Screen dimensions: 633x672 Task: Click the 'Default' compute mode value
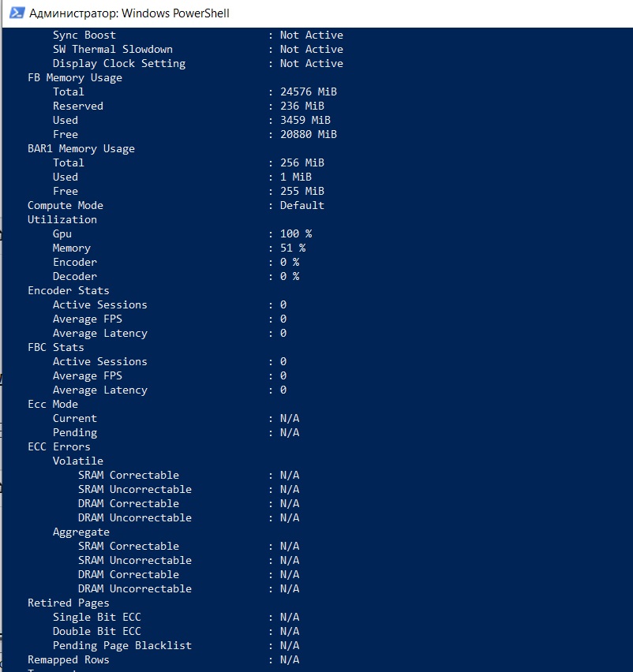pos(302,205)
